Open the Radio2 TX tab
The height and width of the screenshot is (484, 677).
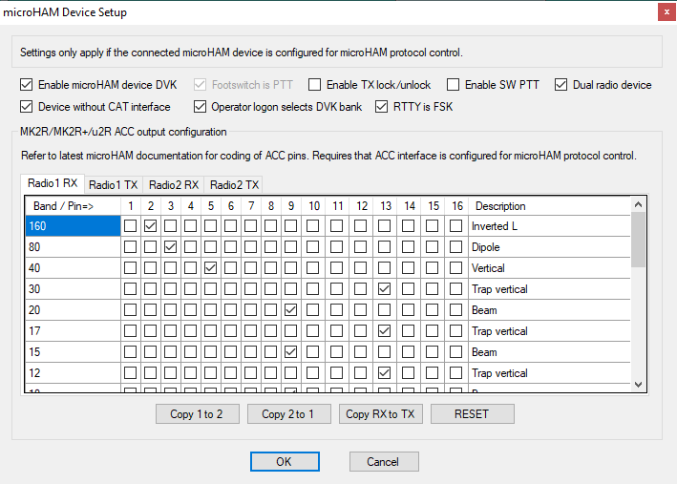(234, 185)
